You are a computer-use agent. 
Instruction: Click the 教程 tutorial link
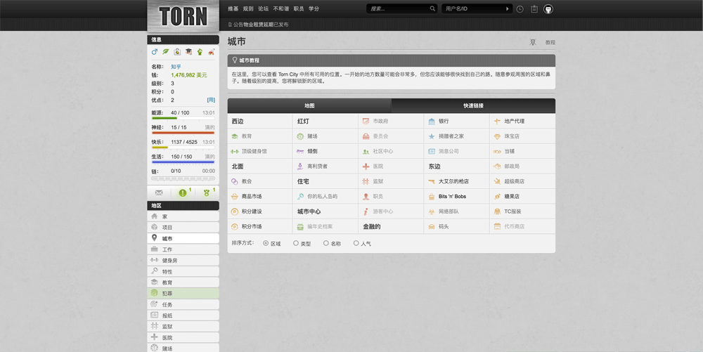pyautogui.click(x=550, y=42)
